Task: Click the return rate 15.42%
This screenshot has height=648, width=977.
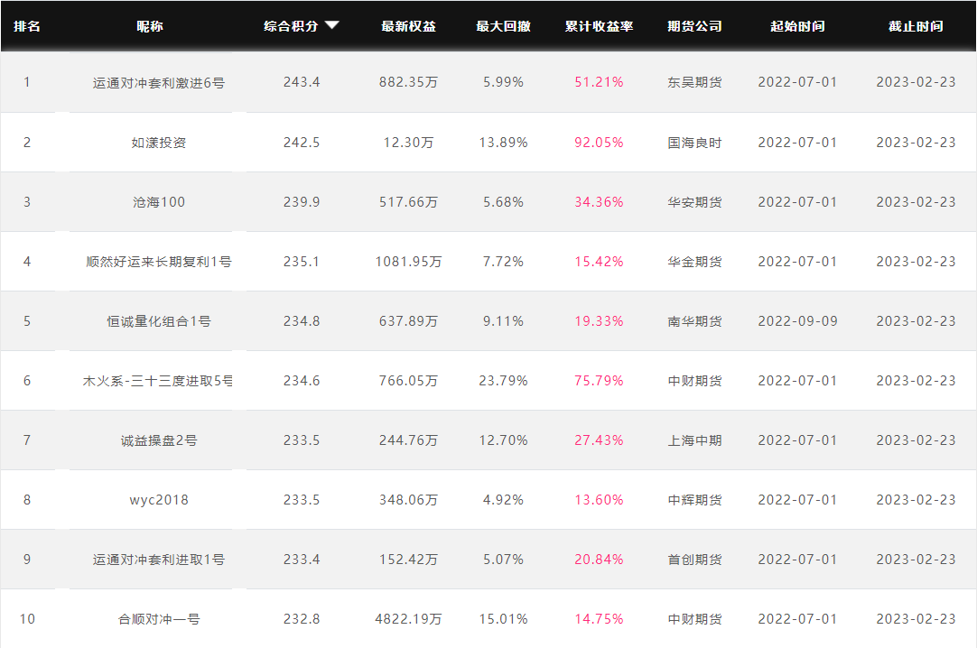Action: [x=599, y=262]
